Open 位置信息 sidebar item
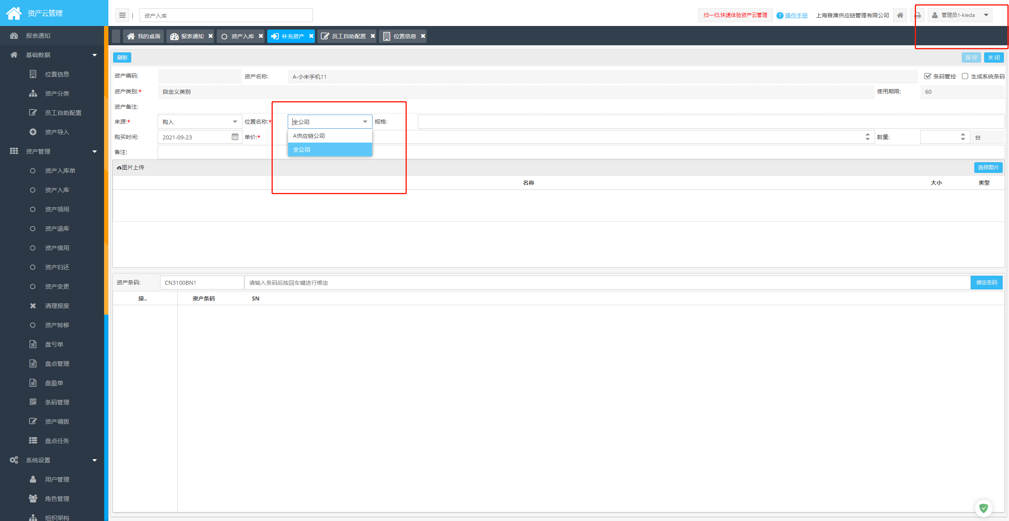This screenshot has width=1009, height=521. (52, 74)
